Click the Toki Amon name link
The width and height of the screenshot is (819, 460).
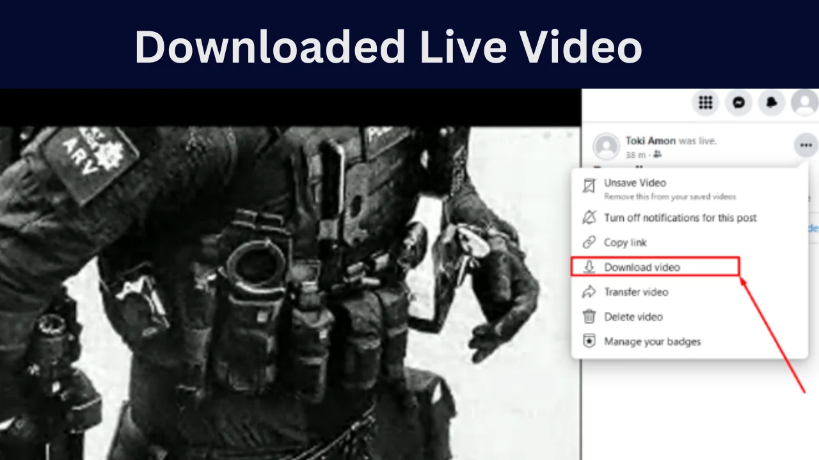click(x=650, y=141)
